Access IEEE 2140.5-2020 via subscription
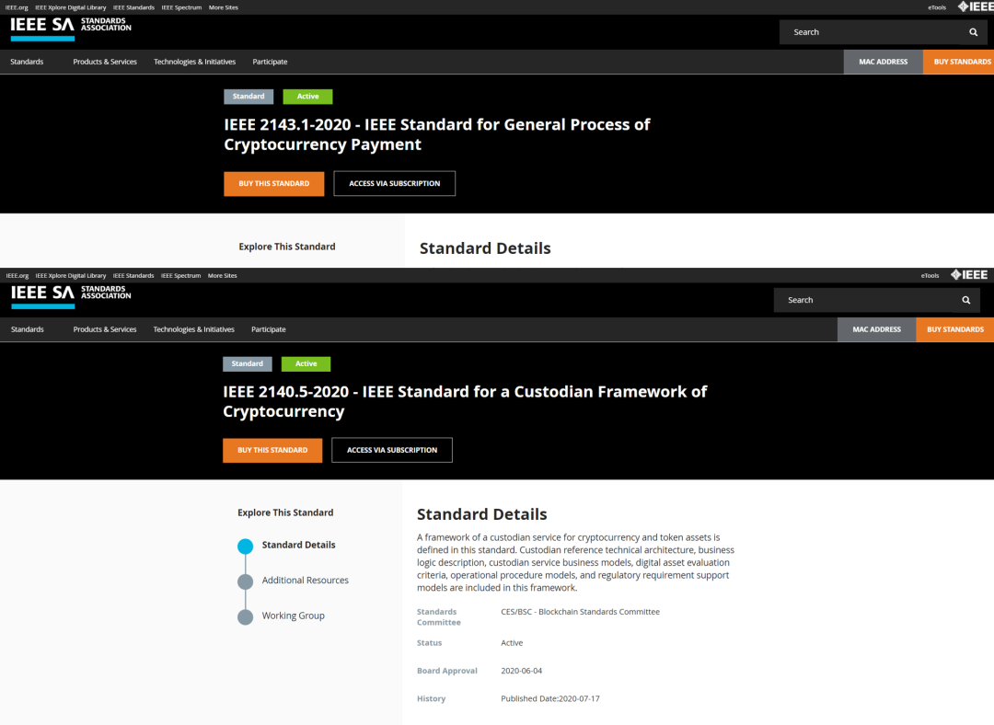Viewport: 994px width, 725px height. pyautogui.click(x=392, y=451)
